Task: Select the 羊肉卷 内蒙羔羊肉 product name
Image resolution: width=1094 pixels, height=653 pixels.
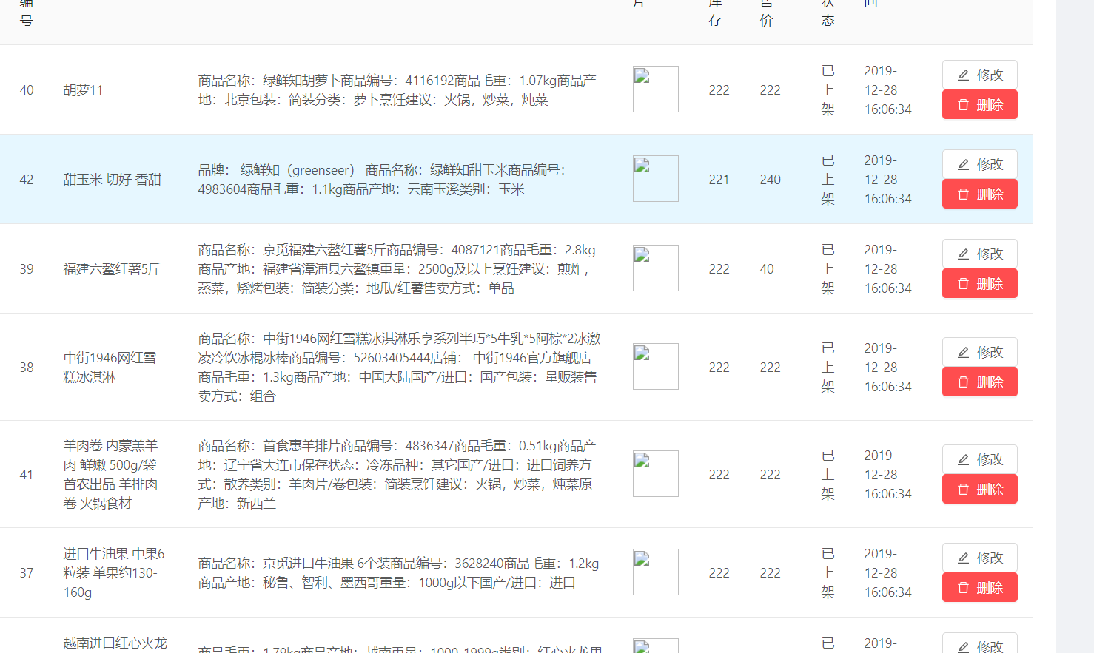Action: tap(110, 475)
